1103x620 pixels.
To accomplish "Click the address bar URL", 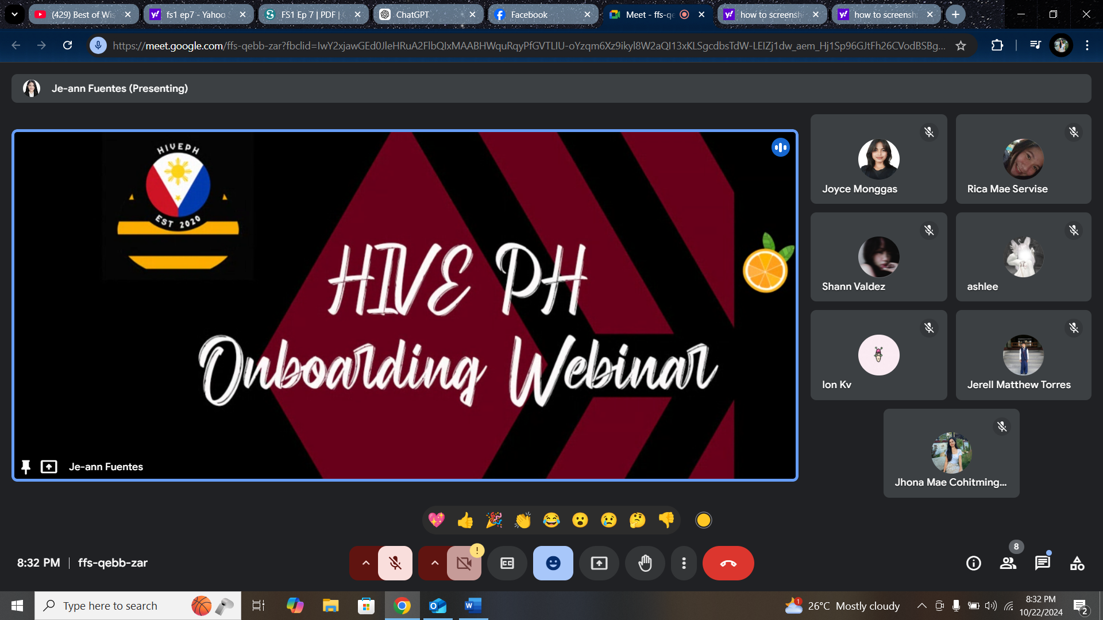I will (529, 45).
